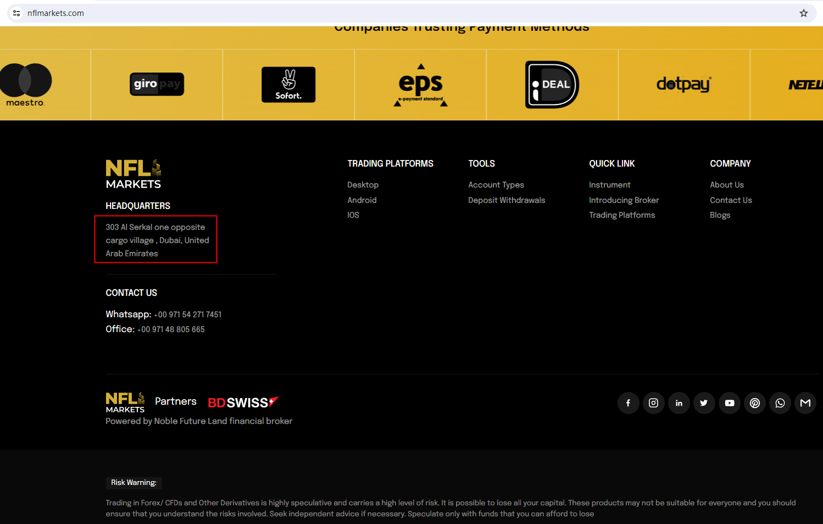This screenshot has width=823, height=524.
Task: Open the Android trading platform link
Action: tap(362, 200)
